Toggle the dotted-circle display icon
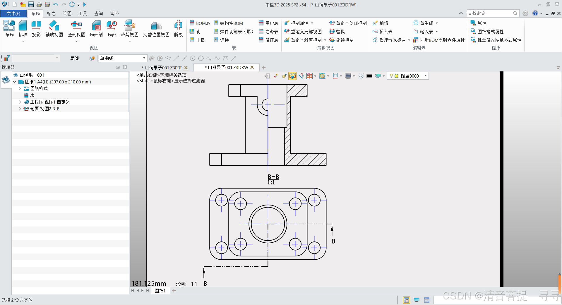Viewport: 562px width, 305px height. pyautogui.click(x=361, y=76)
